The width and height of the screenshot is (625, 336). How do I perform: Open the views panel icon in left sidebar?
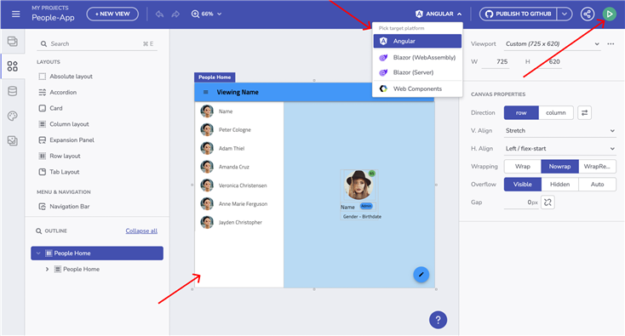tap(13, 41)
